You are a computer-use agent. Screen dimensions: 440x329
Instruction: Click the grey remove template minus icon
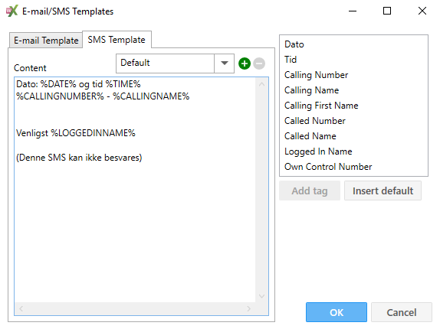[259, 64]
